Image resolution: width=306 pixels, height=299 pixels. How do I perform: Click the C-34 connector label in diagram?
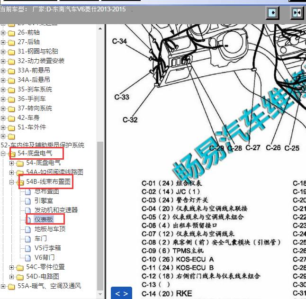click(119, 41)
